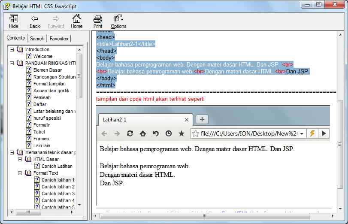The width and height of the screenshot is (348, 224).
Task: Open the Lain lain topic
Action: click(42, 146)
